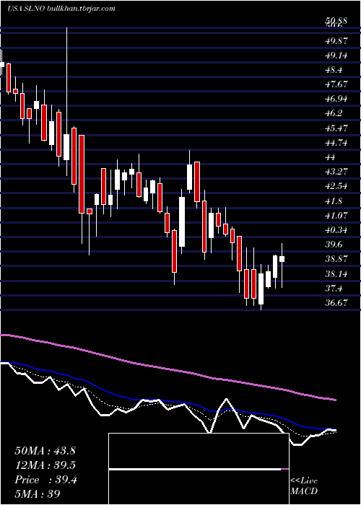
Task: Click the 50MA : 43.8 legend entry
Action: [x=45, y=451]
